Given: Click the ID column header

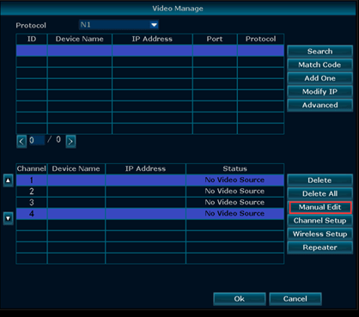Looking at the screenshot, I should [x=32, y=40].
